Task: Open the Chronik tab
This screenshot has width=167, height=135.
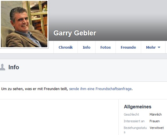Action: [x=66, y=47]
